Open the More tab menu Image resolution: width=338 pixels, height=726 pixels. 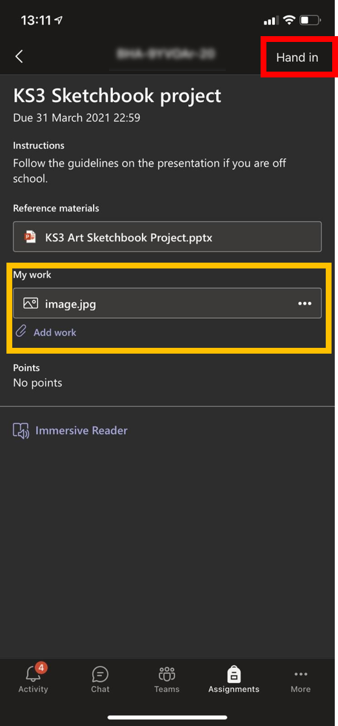click(301, 680)
